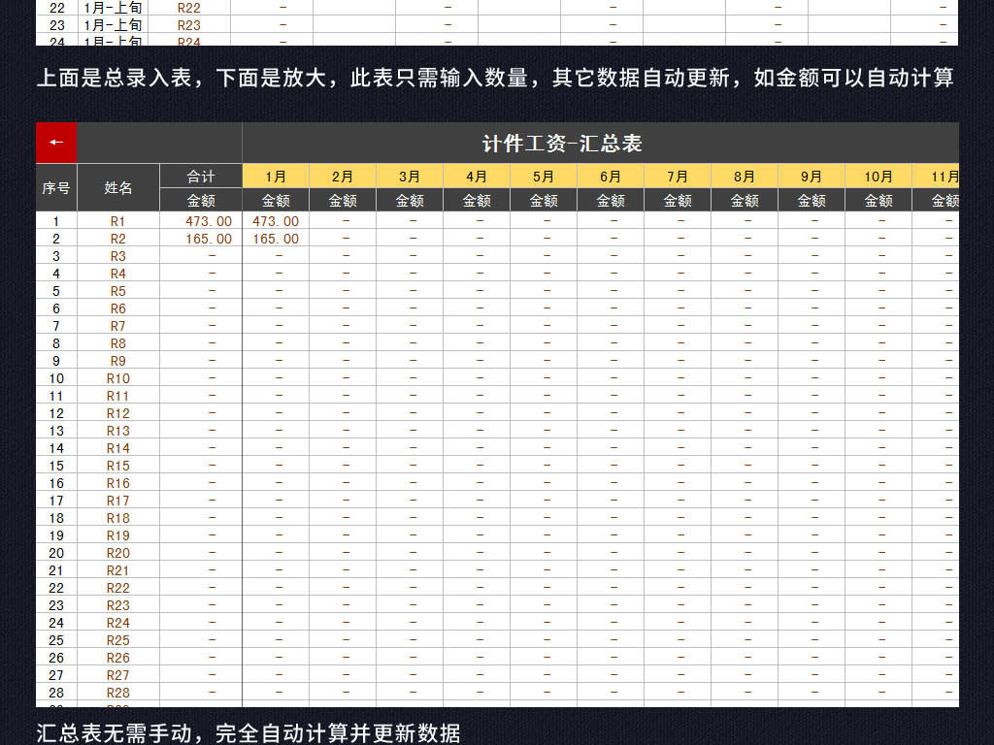Click the 165.00 value in 合计 column

(x=209, y=239)
